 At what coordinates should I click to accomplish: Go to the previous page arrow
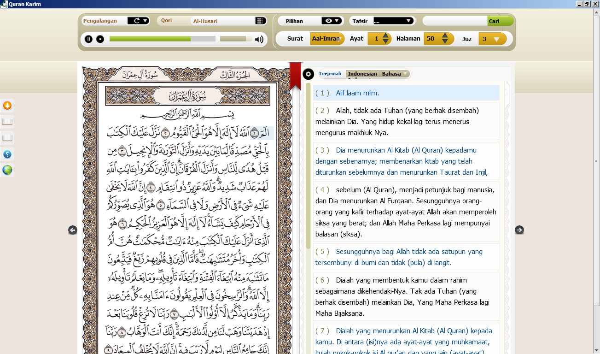(x=73, y=230)
